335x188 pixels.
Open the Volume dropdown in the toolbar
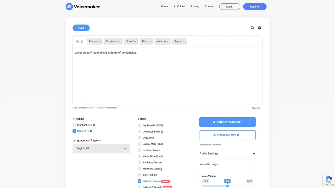[163, 42]
